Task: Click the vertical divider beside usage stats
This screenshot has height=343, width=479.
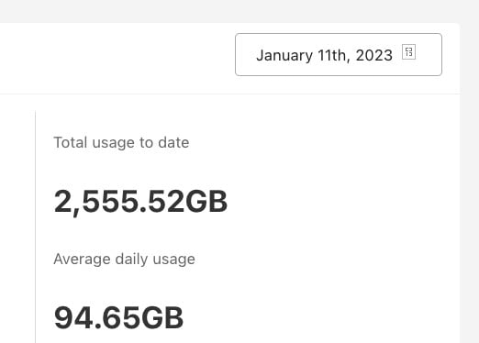Action: point(36,227)
